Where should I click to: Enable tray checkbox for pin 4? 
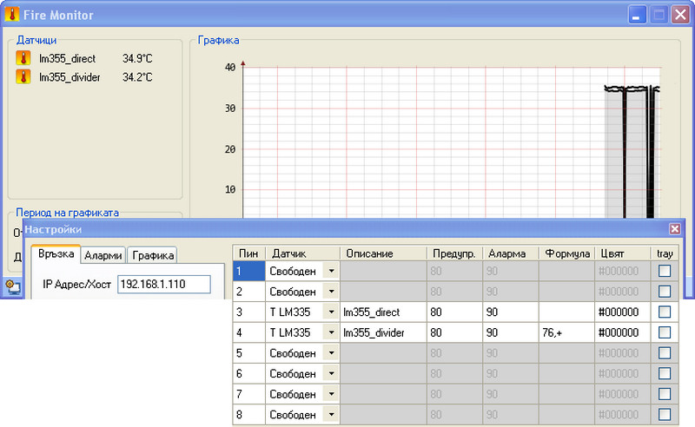(x=665, y=332)
